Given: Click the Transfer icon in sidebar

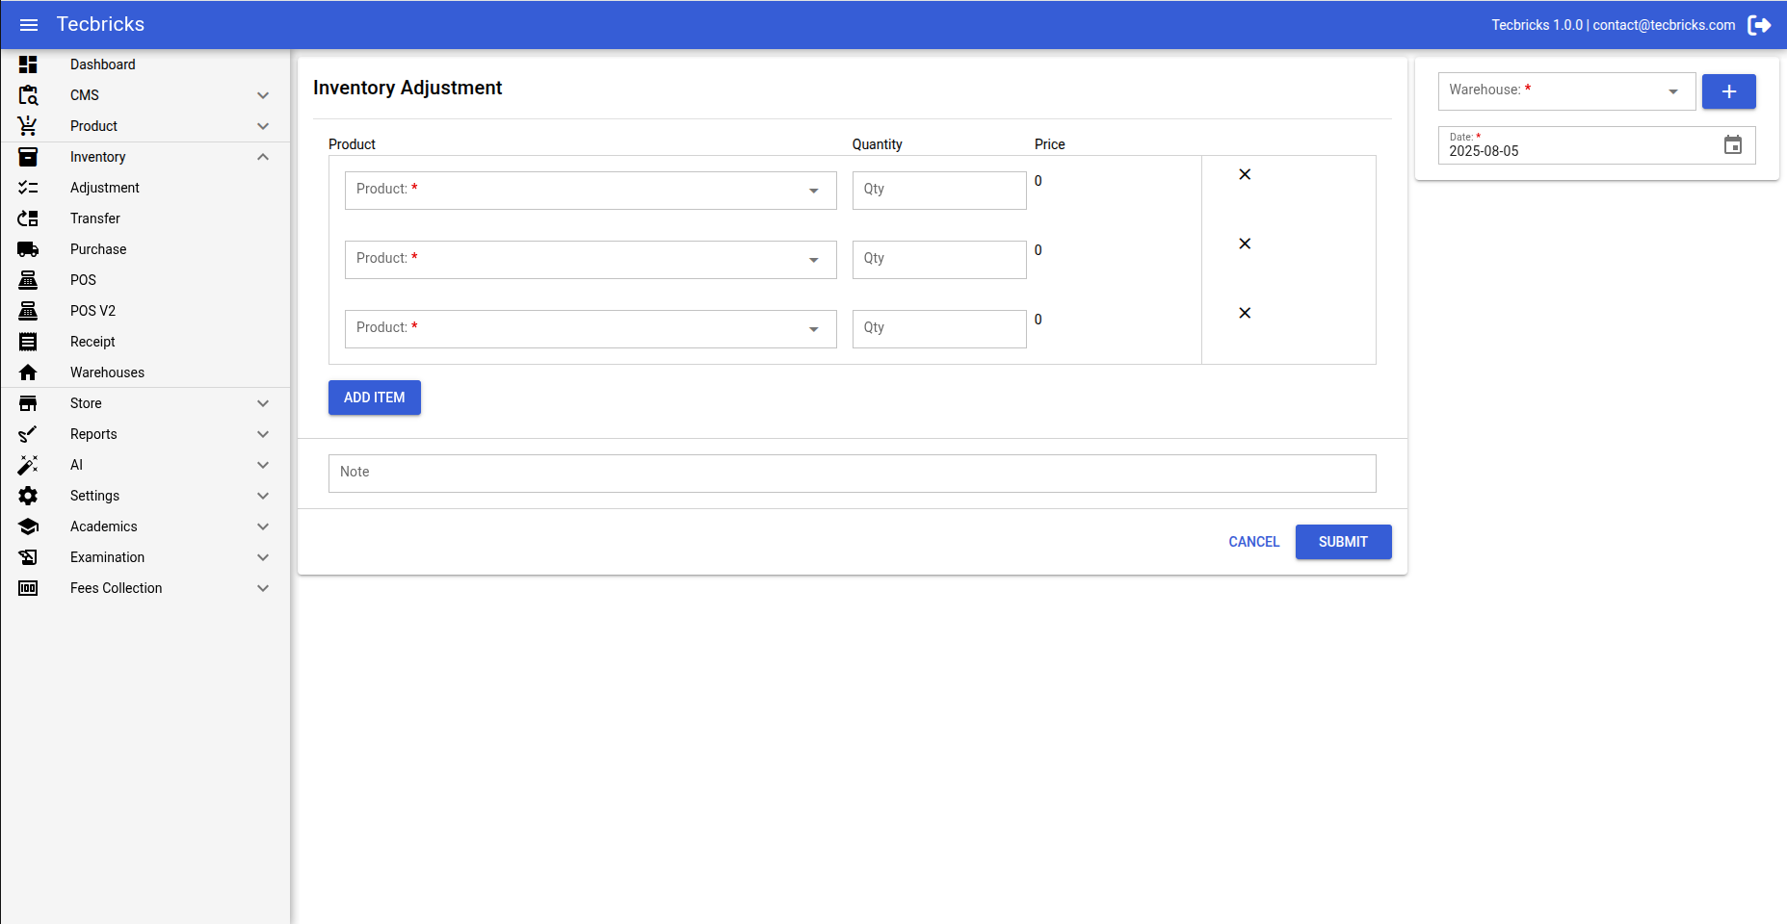Looking at the screenshot, I should 28,218.
